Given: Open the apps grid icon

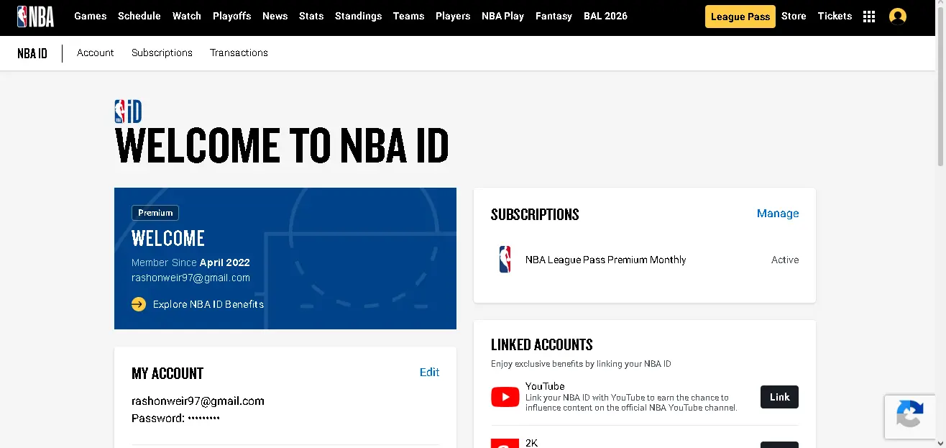Looking at the screenshot, I should coord(868,17).
